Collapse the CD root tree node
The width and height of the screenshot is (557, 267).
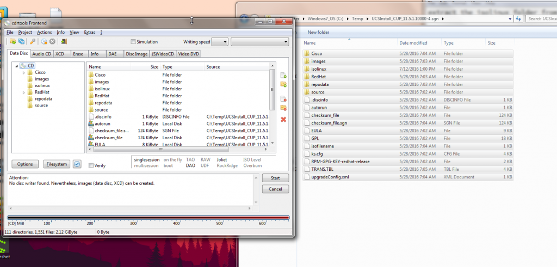point(17,66)
